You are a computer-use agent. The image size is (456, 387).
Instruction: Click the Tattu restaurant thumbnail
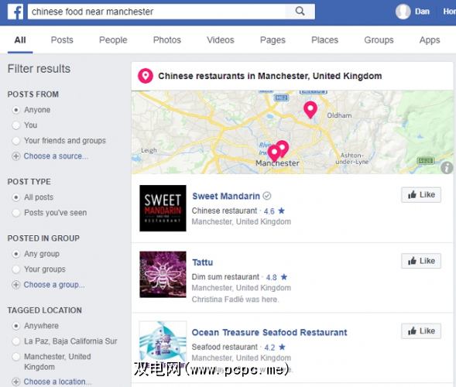pos(163,275)
